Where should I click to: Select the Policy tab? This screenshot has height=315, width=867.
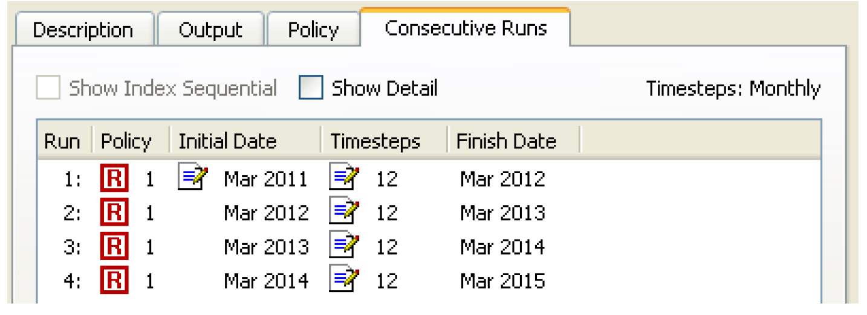coord(313,30)
